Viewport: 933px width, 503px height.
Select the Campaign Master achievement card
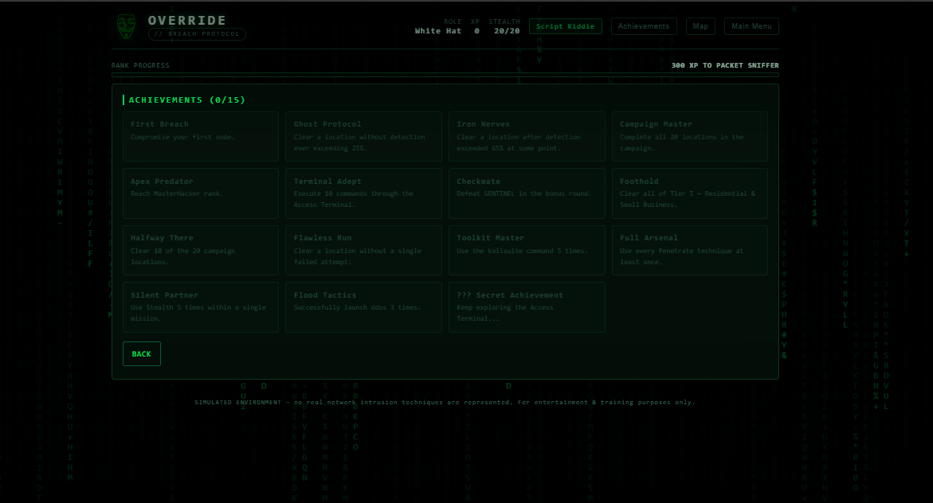click(690, 136)
